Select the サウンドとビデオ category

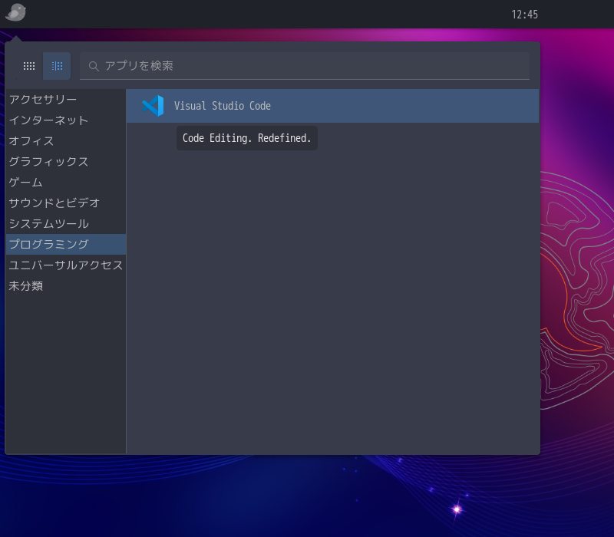[66, 203]
